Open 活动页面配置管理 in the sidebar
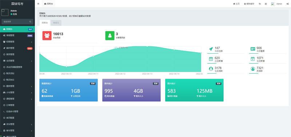 tap(17, 67)
